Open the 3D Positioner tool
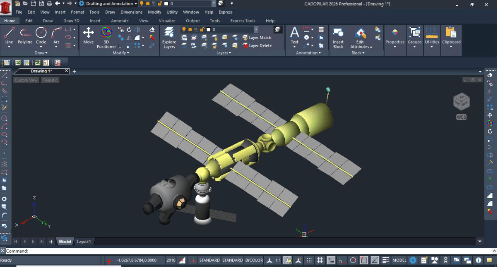The width and height of the screenshot is (498, 268). (x=106, y=37)
